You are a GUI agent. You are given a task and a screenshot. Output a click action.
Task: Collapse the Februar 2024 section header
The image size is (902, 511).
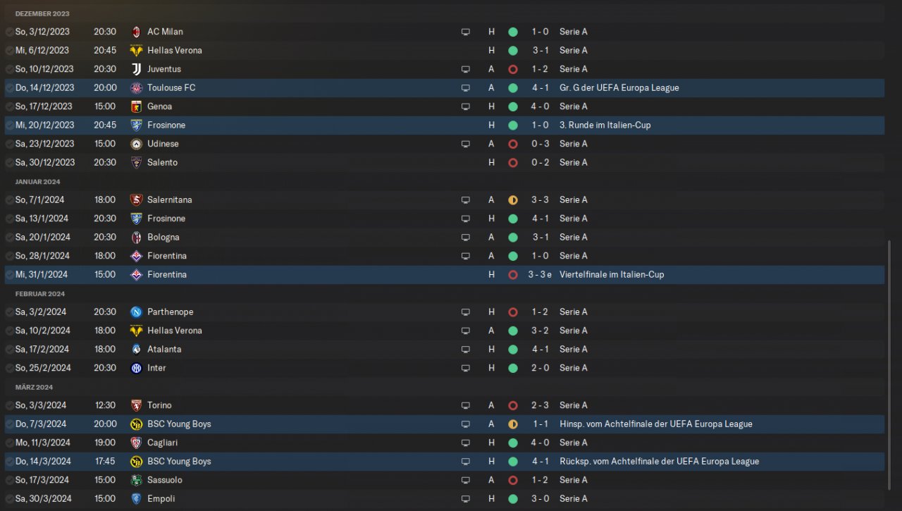tap(40, 294)
